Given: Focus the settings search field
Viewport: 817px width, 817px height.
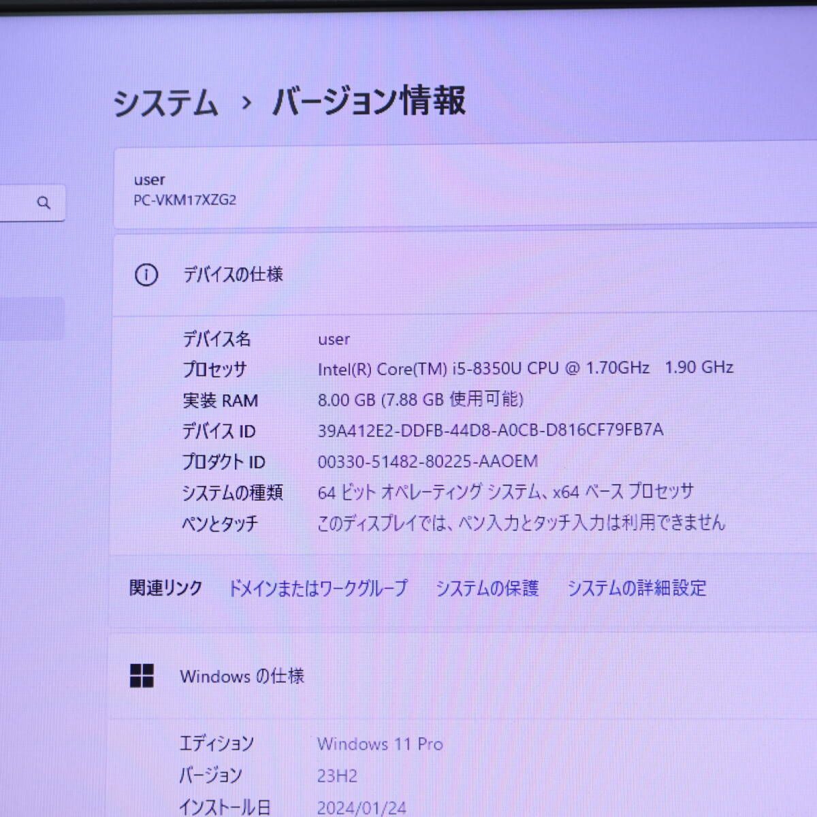Looking at the screenshot, I should 32,202.
